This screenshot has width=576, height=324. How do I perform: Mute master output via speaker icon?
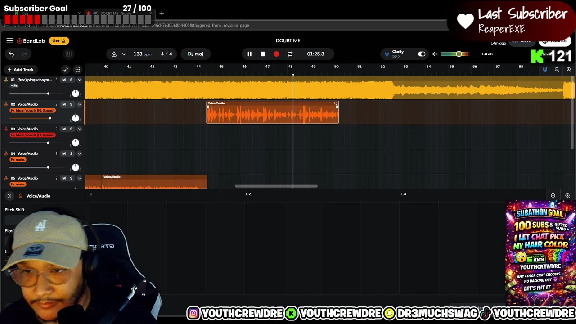click(x=435, y=54)
